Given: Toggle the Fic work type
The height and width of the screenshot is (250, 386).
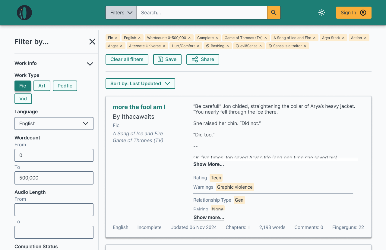Looking at the screenshot, I should [x=23, y=86].
